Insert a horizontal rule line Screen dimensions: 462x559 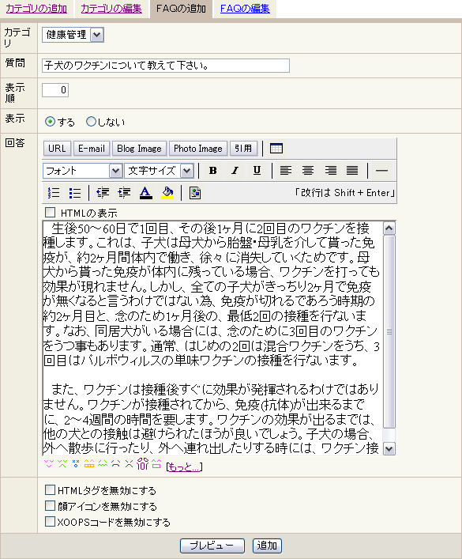coord(381,171)
